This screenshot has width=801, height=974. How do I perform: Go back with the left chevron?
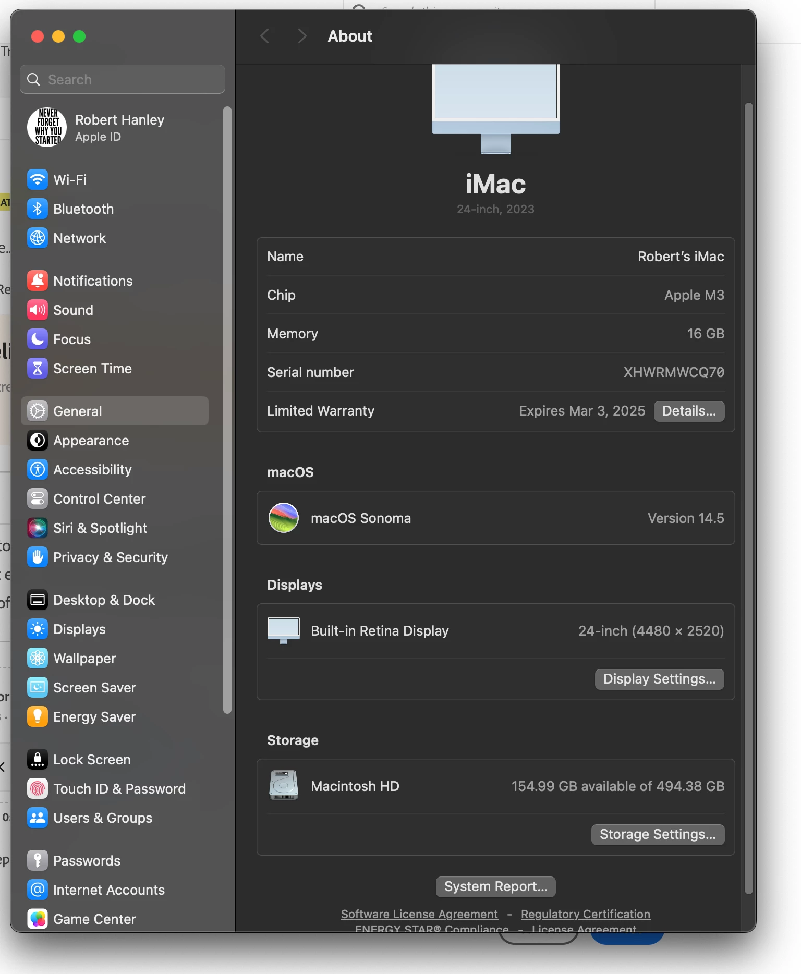click(x=265, y=36)
